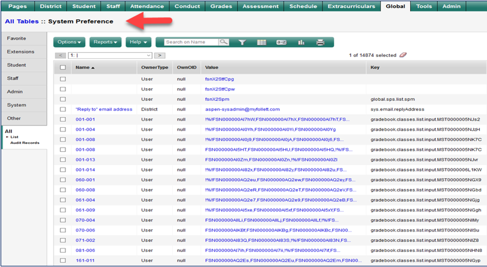This screenshot has height=267, width=487.
Task: Tick the 060-001 row checkbox
Action: point(63,180)
